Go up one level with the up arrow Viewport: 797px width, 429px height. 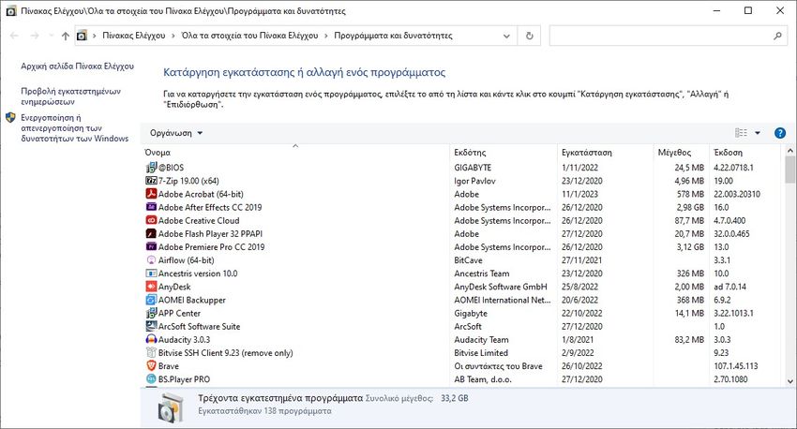click(x=65, y=36)
